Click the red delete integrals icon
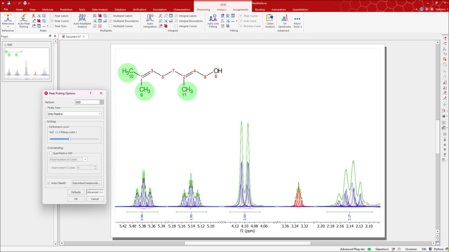 coord(166,26)
